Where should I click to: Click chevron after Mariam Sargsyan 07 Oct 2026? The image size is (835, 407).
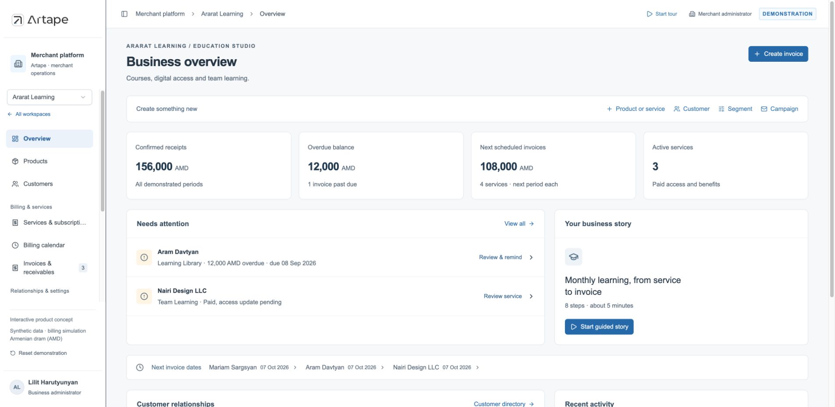click(295, 368)
